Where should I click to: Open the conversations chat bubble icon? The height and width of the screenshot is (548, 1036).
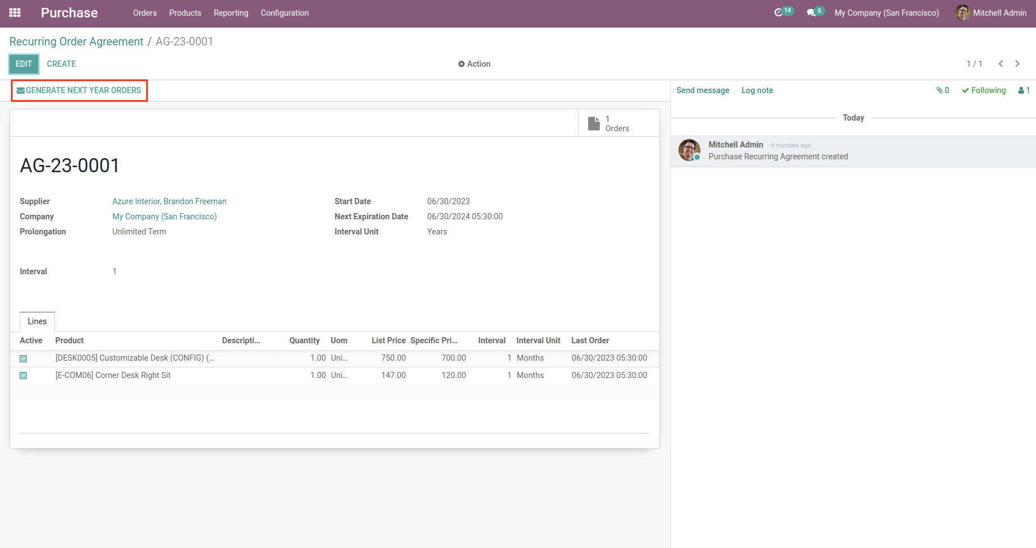tap(811, 12)
